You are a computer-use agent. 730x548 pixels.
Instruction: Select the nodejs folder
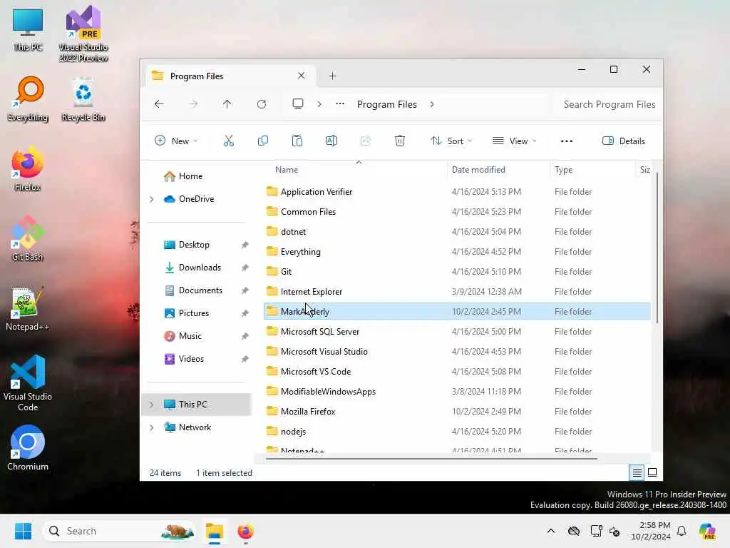[x=457, y=432]
